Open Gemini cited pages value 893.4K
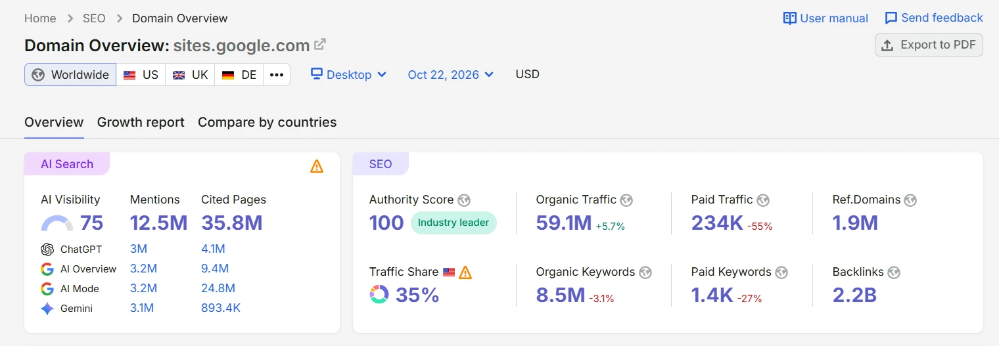 click(x=221, y=309)
